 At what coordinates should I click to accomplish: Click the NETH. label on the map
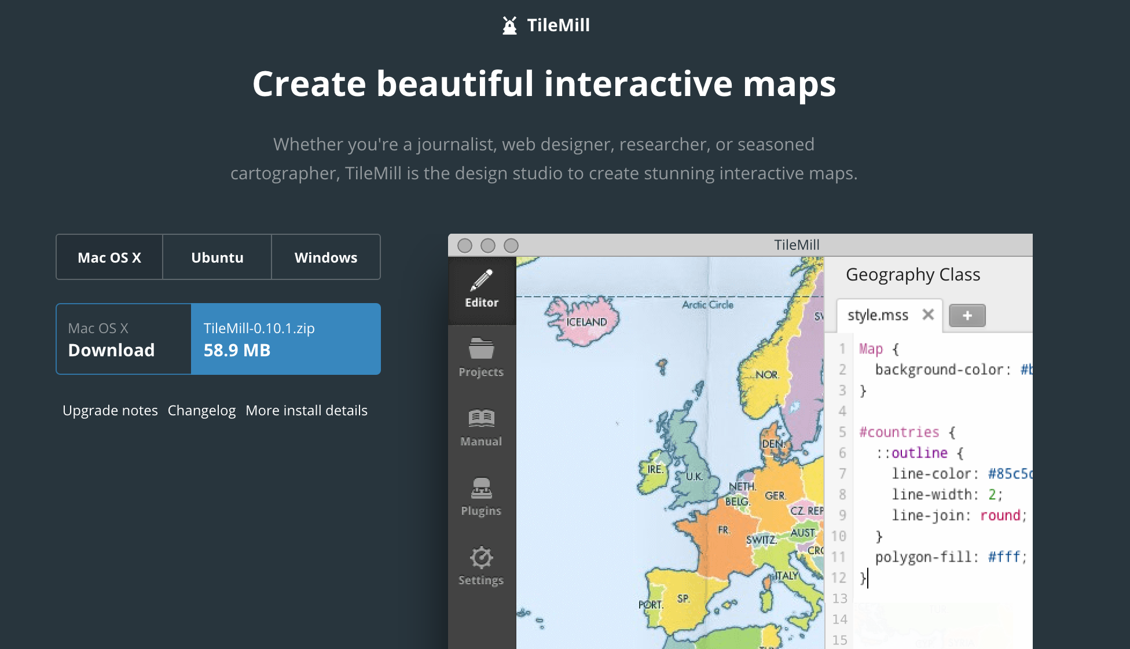tap(743, 486)
